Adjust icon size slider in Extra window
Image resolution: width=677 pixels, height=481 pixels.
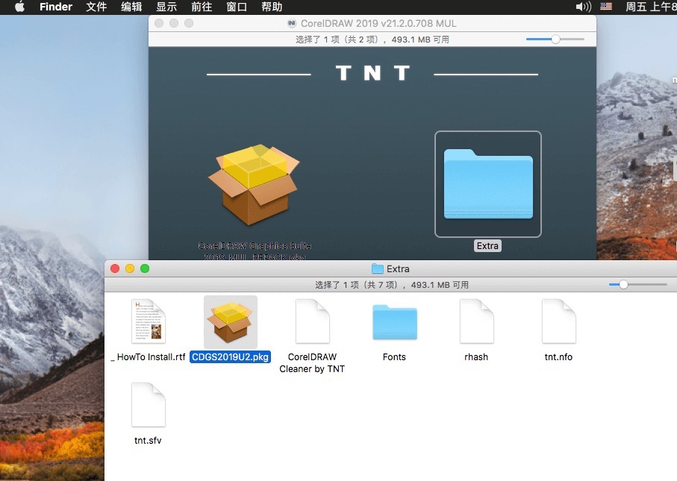[x=623, y=284]
